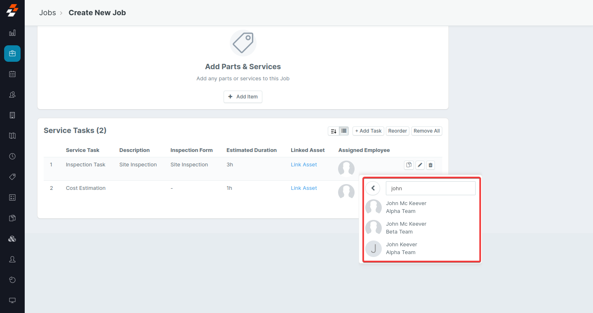Edit the Inspection Task with pencil icon
The image size is (593, 313).
coord(420,165)
